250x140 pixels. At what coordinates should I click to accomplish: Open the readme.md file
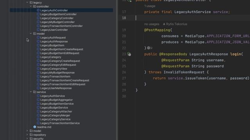pos(44,127)
